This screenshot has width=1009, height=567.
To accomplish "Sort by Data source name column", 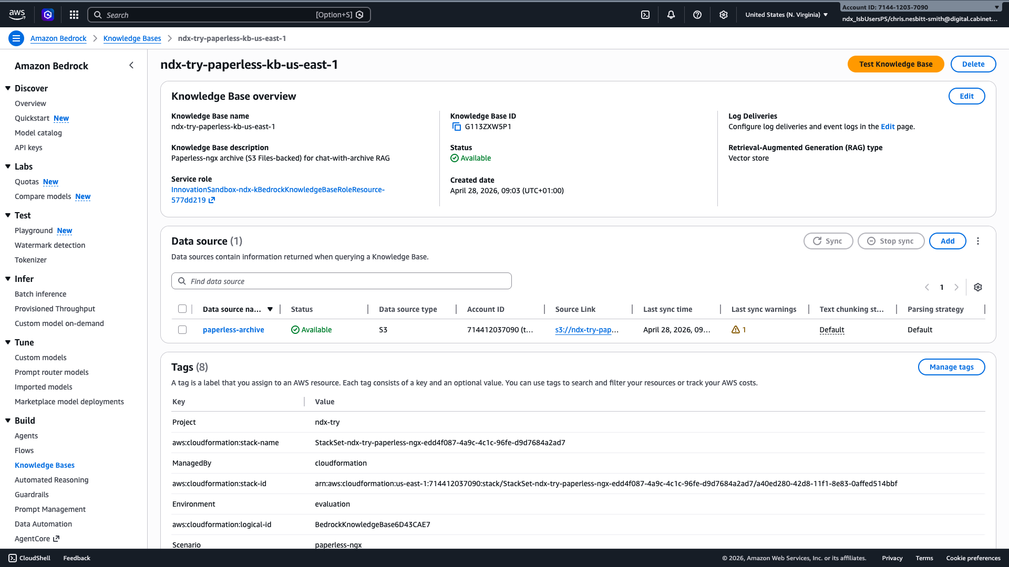I will click(x=238, y=309).
